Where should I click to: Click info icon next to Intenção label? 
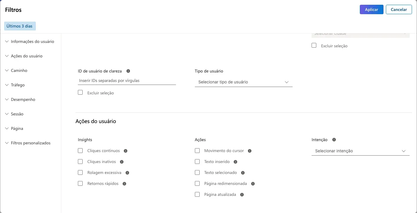point(334,140)
